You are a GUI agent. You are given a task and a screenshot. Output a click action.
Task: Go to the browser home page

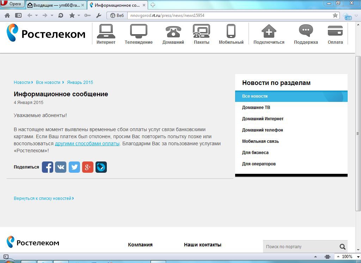pos(7,16)
